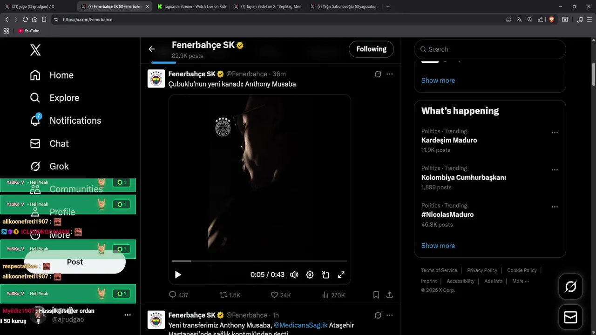The image size is (596, 335).
Task: Open the YouTube bookmark in bookmarks bar
Action: tap(29, 31)
